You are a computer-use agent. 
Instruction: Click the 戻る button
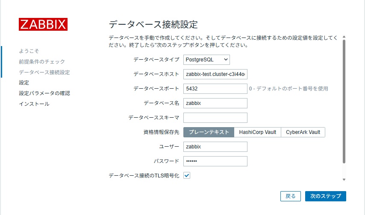[291, 196]
